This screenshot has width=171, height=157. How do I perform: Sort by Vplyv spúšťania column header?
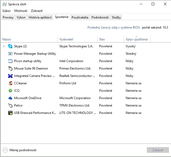pos(137,39)
